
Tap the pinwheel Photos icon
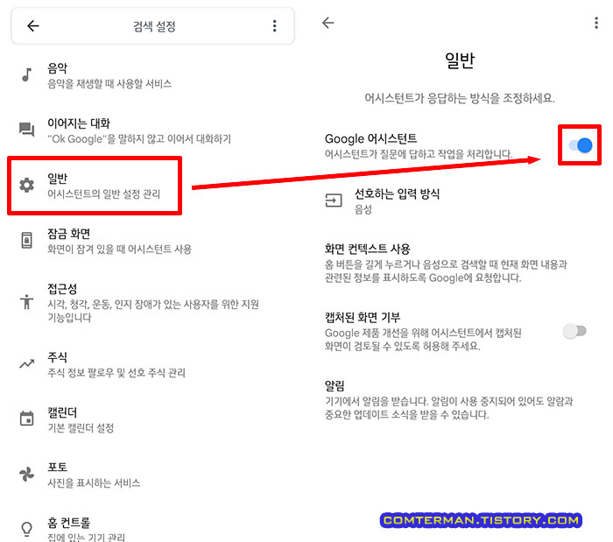[x=26, y=474]
